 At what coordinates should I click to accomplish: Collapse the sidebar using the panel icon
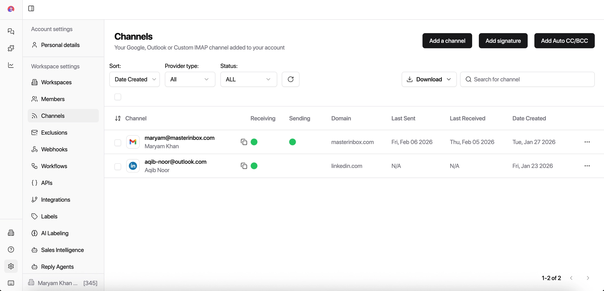(31, 9)
